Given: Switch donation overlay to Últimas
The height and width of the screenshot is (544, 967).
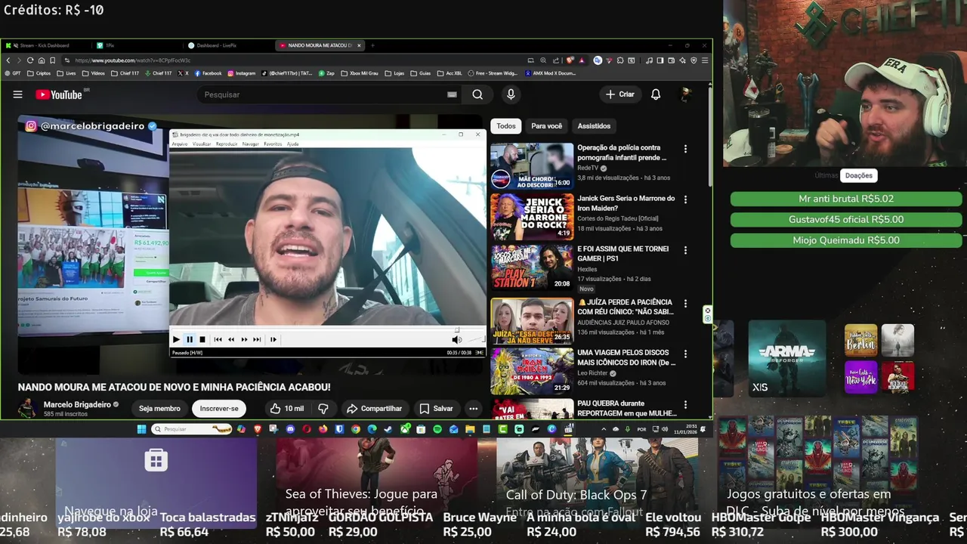Looking at the screenshot, I should [x=826, y=175].
